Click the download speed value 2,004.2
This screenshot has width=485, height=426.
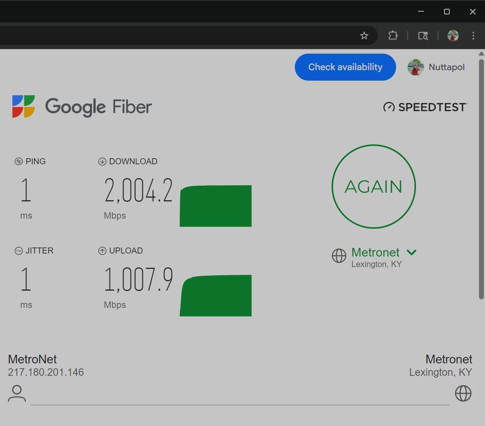click(x=138, y=190)
